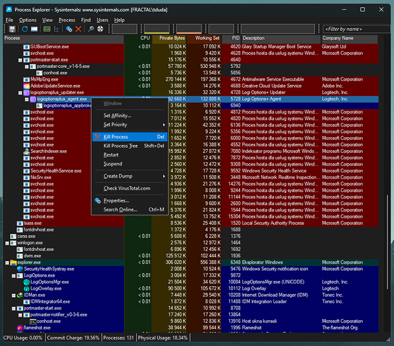Viewport: 394px width, 346px height.
Task: Open the Properties toolbar icon
Action: click(69, 29)
